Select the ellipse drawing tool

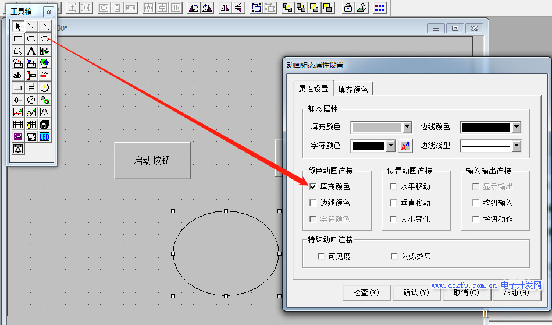point(45,39)
